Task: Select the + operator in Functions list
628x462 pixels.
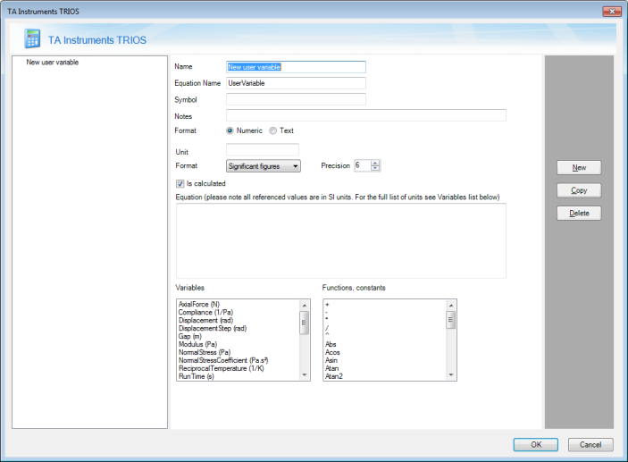Action: point(327,305)
